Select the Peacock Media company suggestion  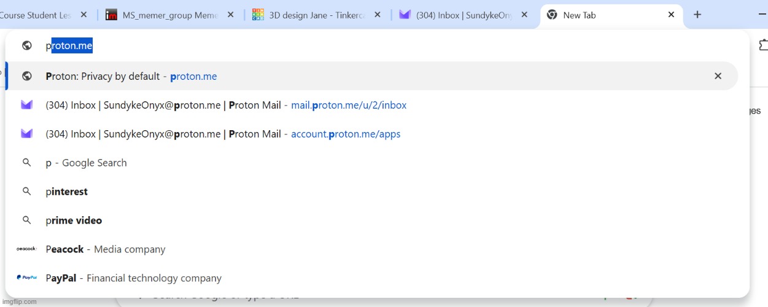click(x=372, y=249)
